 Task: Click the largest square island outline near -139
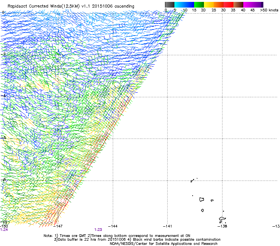(202, 199)
